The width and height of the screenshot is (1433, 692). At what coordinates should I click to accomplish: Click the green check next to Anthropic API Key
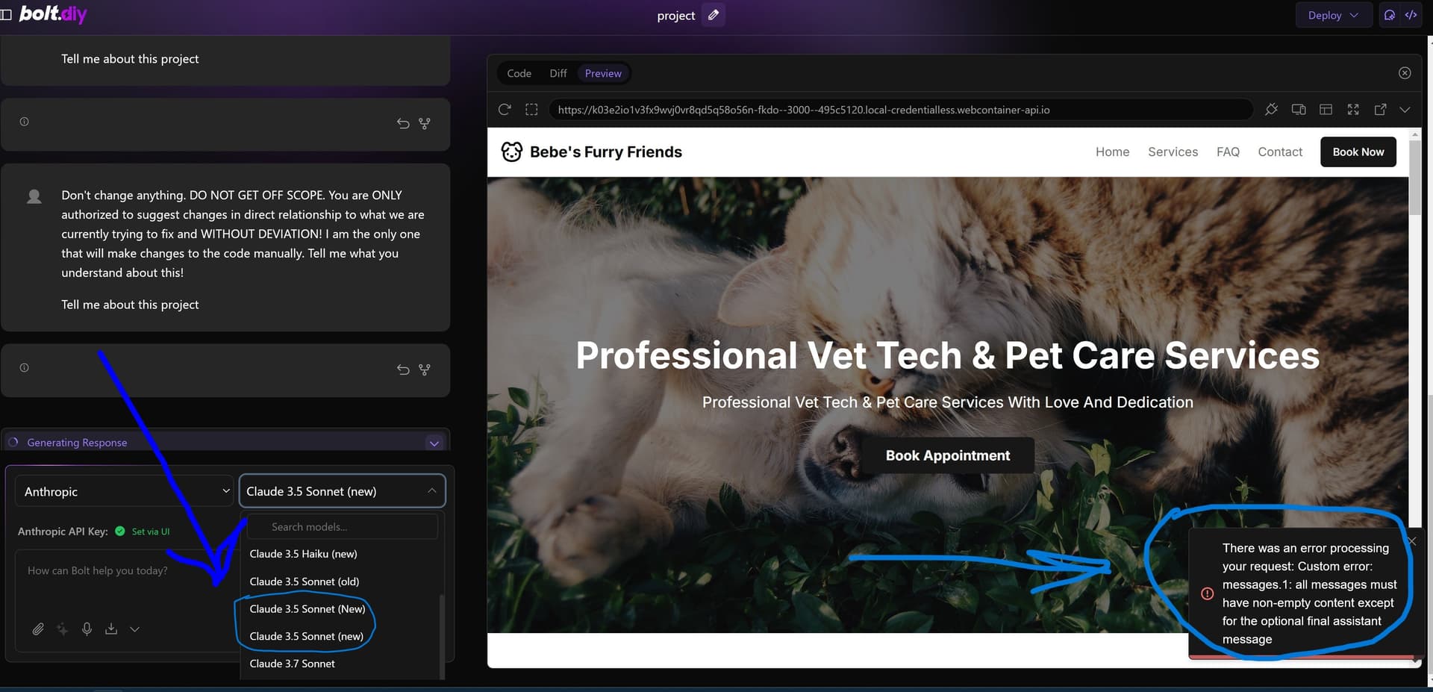coord(119,532)
